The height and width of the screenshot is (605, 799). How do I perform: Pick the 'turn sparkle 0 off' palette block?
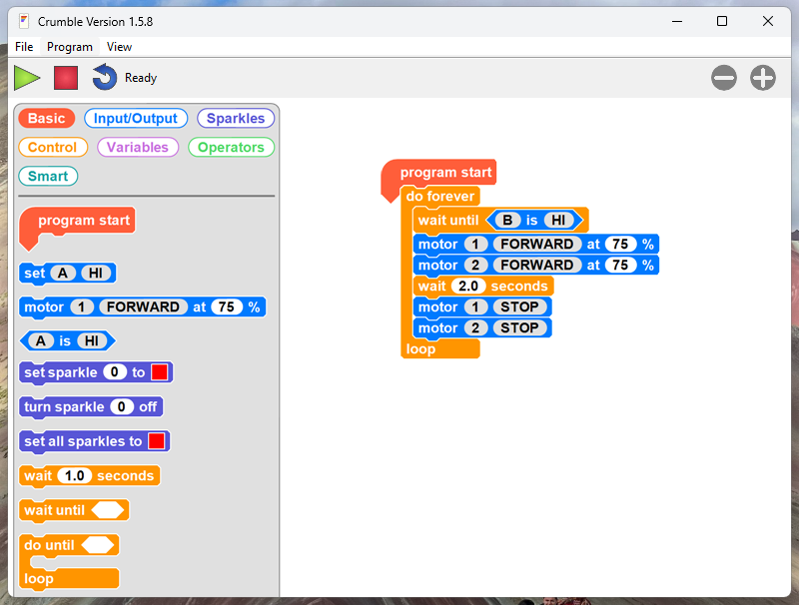[91, 407]
